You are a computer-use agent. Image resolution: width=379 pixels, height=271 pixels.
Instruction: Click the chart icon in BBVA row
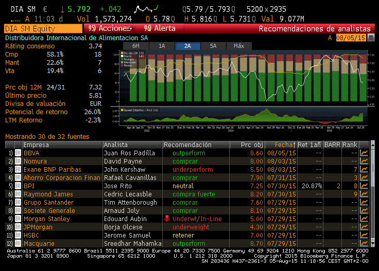click(364, 153)
